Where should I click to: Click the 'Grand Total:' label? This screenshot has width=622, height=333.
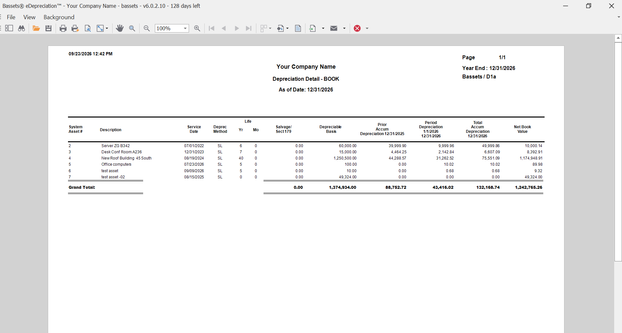(82, 187)
